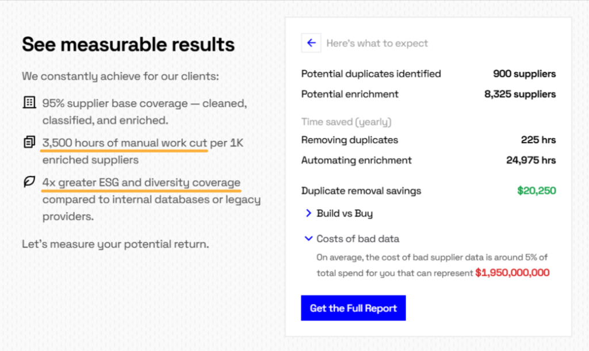This screenshot has width=589, height=351.
Task: Click the back arrow button
Action: tap(311, 43)
